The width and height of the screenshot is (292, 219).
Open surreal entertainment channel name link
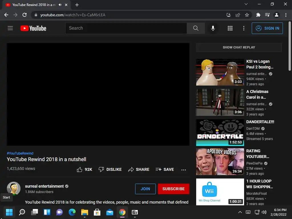(x=44, y=186)
